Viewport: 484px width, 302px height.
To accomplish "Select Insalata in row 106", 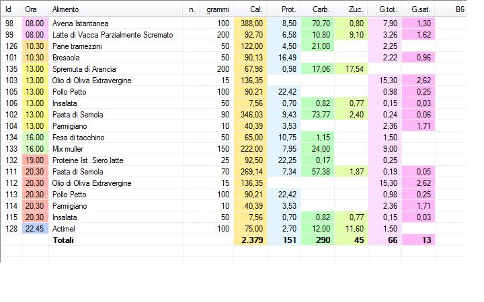I will tap(65, 103).
